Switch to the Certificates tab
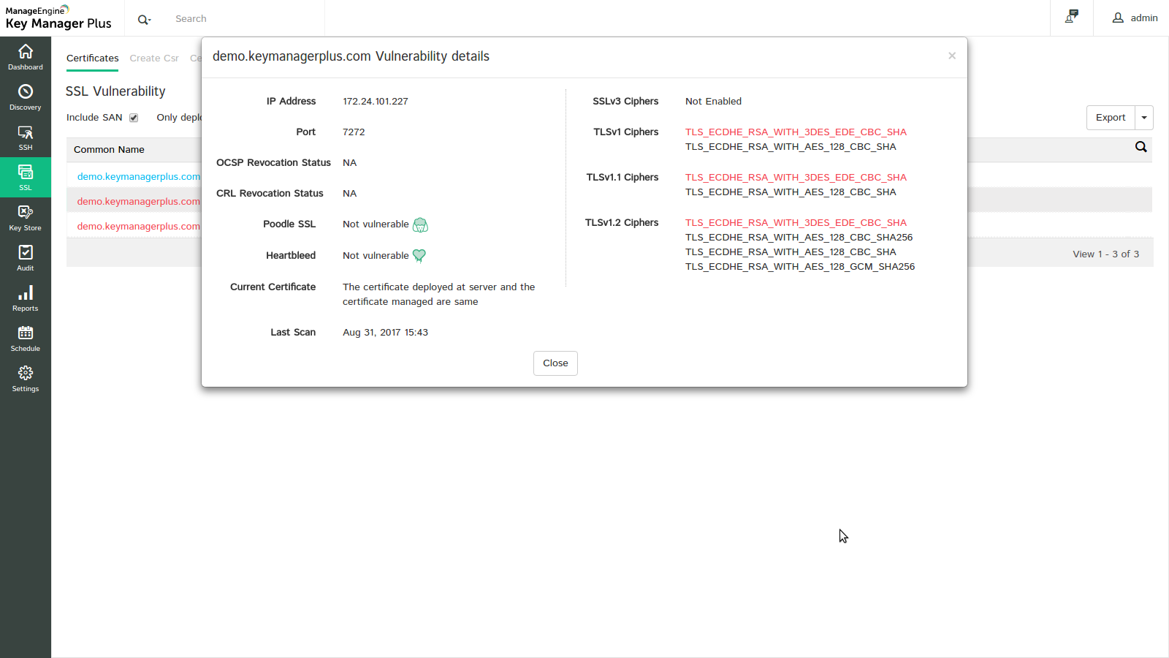Screen dimensions: 1169x658 (x=92, y=58)
